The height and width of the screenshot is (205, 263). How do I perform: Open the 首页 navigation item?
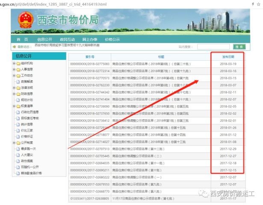(22, 40)
